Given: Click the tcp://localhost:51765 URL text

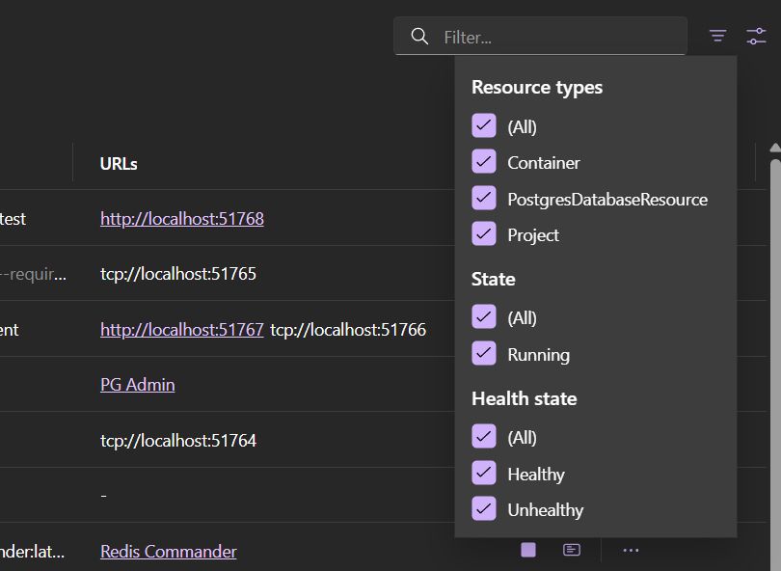Looking at the screenshot, I should pos(178,274).
